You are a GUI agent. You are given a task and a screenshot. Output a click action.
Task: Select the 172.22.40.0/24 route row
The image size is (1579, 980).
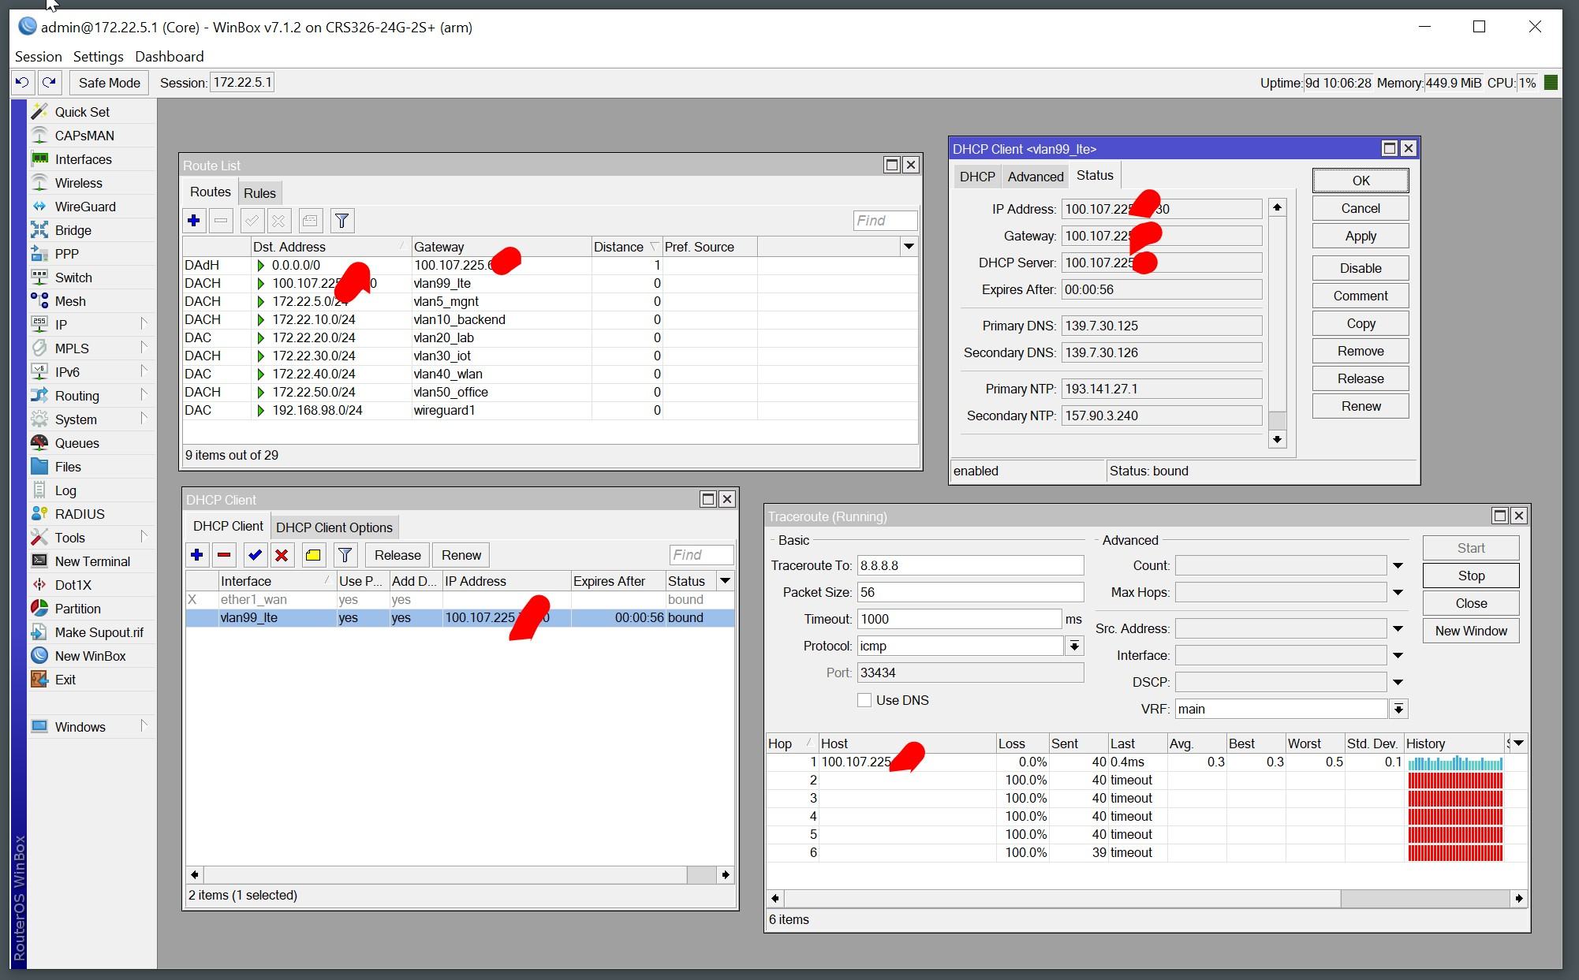coord(551,374)
